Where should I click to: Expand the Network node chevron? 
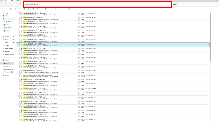click(1, 75)
